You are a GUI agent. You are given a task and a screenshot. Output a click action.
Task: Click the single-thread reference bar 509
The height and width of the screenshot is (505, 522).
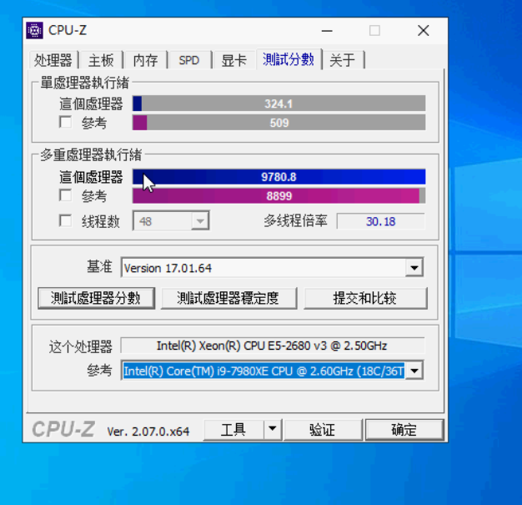tap(279, 123)
